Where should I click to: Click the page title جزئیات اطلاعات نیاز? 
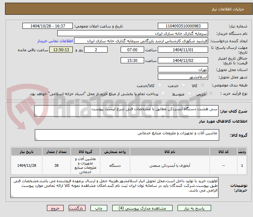tap(228, 9)
